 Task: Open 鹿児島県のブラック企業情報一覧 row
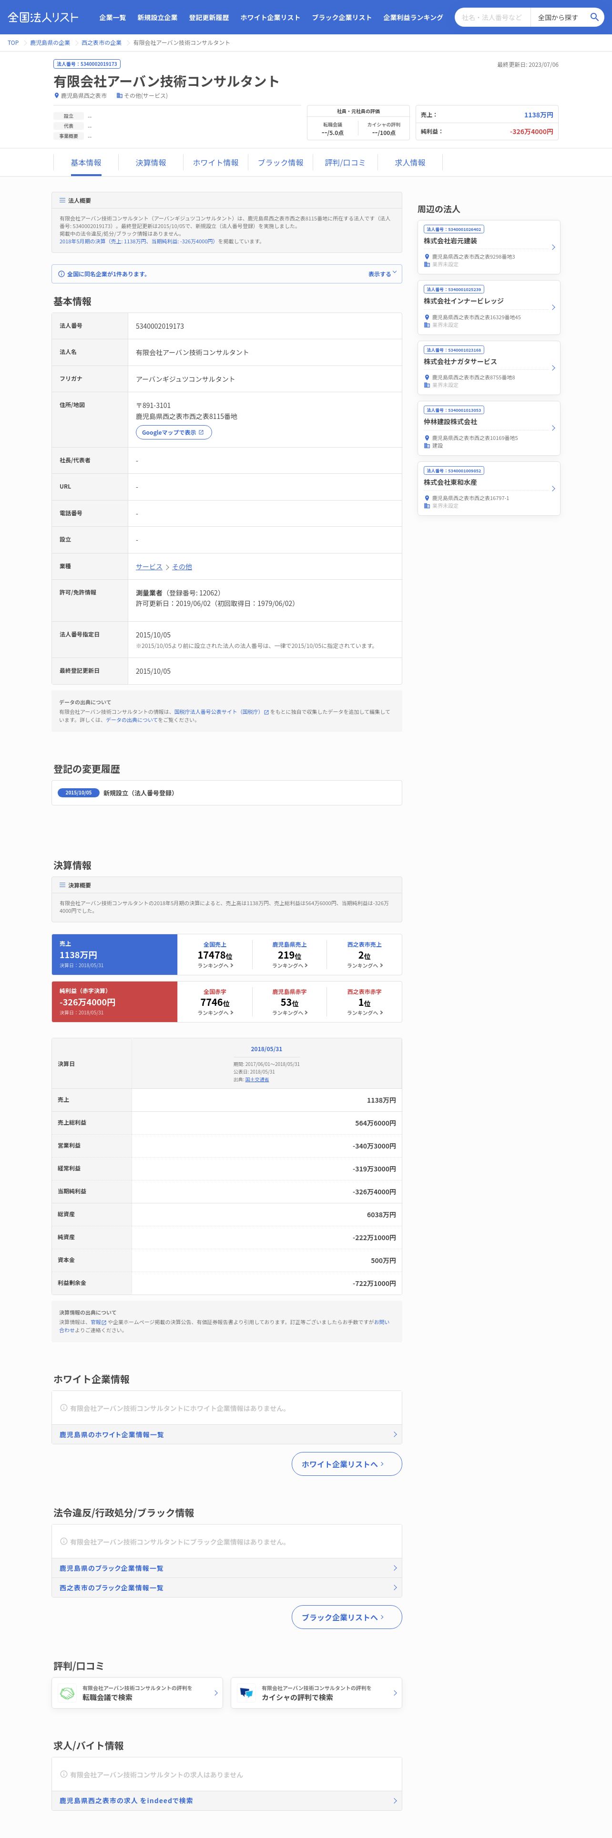[226, 1568]
